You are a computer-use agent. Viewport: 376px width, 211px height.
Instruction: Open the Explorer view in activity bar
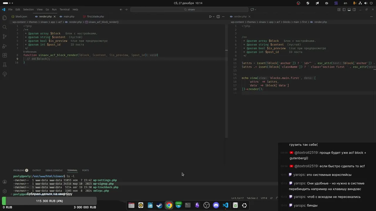tap(4, 18)
